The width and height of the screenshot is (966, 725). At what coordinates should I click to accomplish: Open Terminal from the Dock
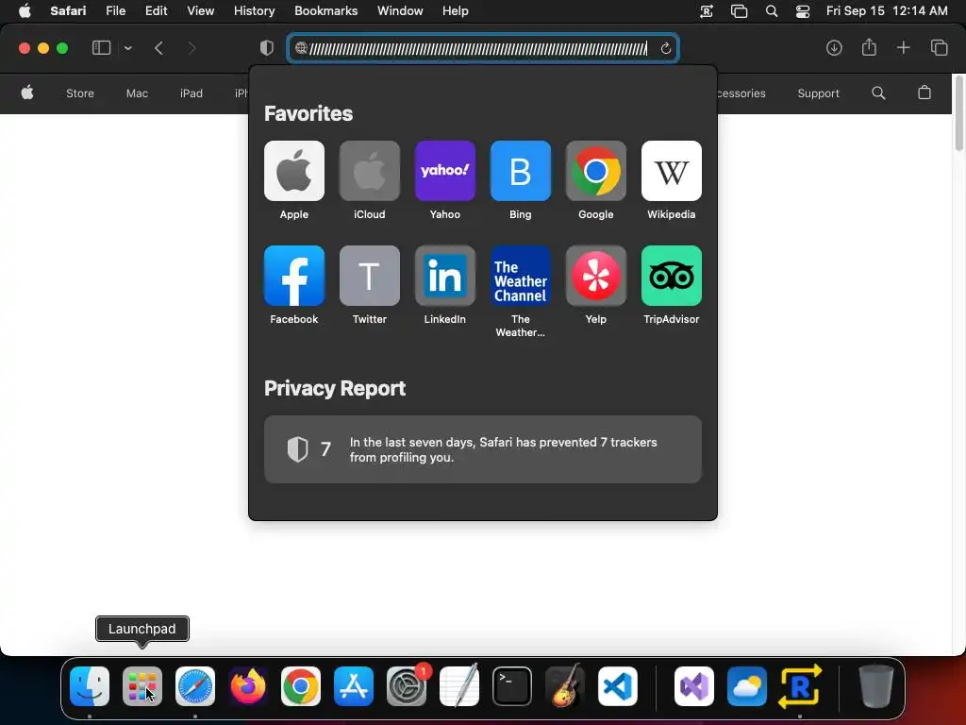(x=512, y=686)
